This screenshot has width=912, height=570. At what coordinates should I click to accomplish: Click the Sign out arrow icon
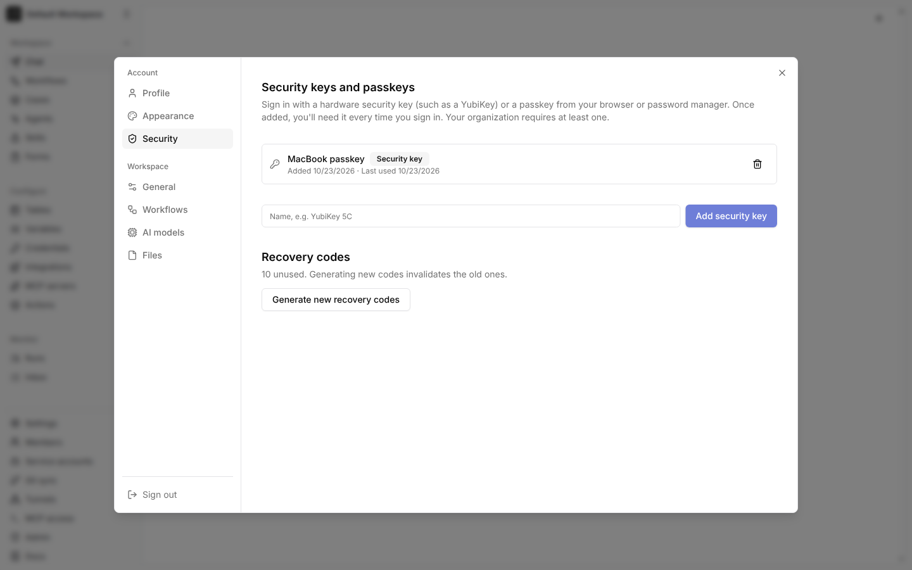point(132,495)
